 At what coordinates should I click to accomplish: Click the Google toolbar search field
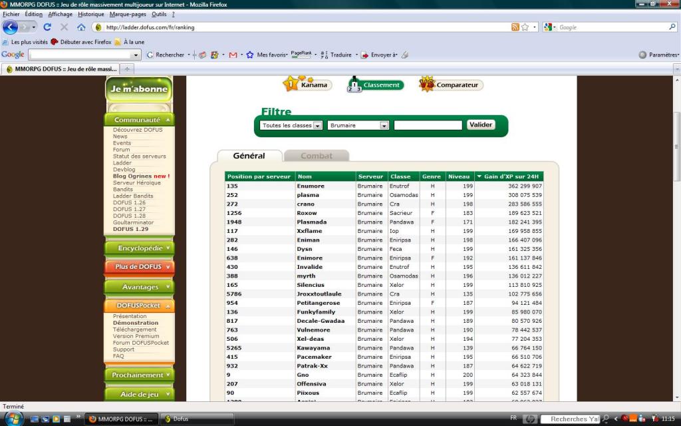[80, 55]
